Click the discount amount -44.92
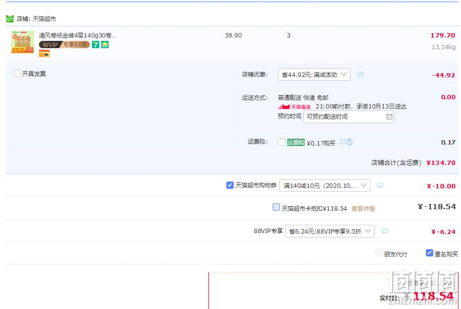 [443, 75]
